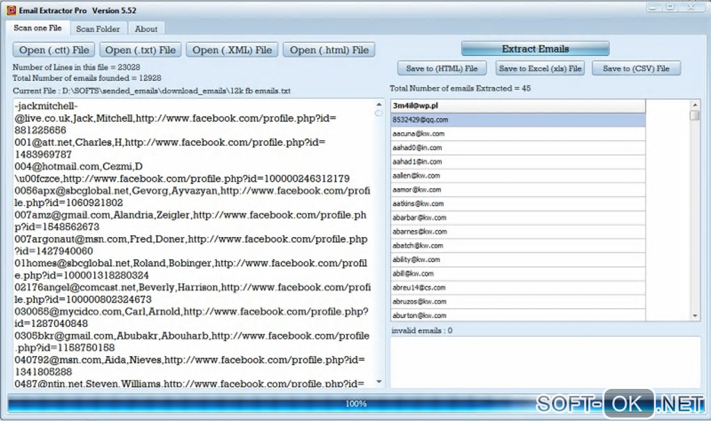The image size is (711, 421).
Task: Select abreu14@cs.com in the email list
Action: (x=517, y=287)
